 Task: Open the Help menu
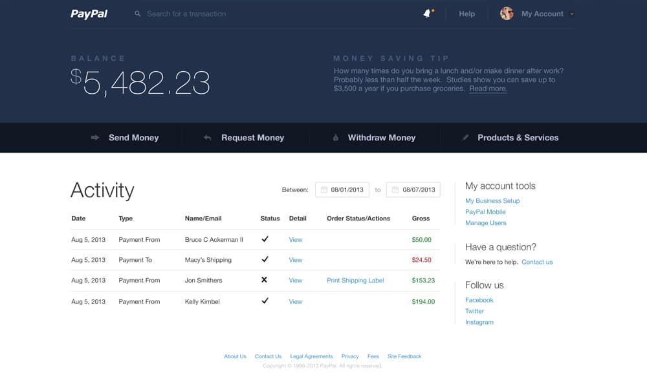click(467, 14)
